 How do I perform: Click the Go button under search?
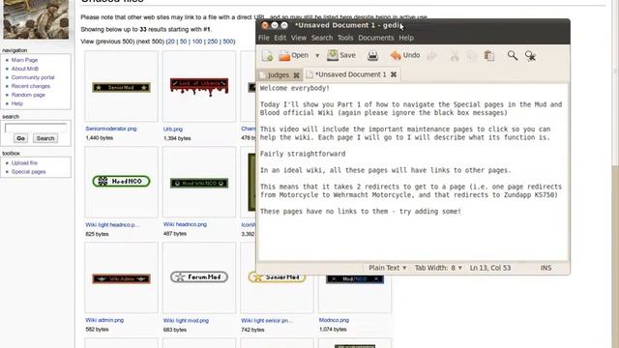click(x=20, y=138)
